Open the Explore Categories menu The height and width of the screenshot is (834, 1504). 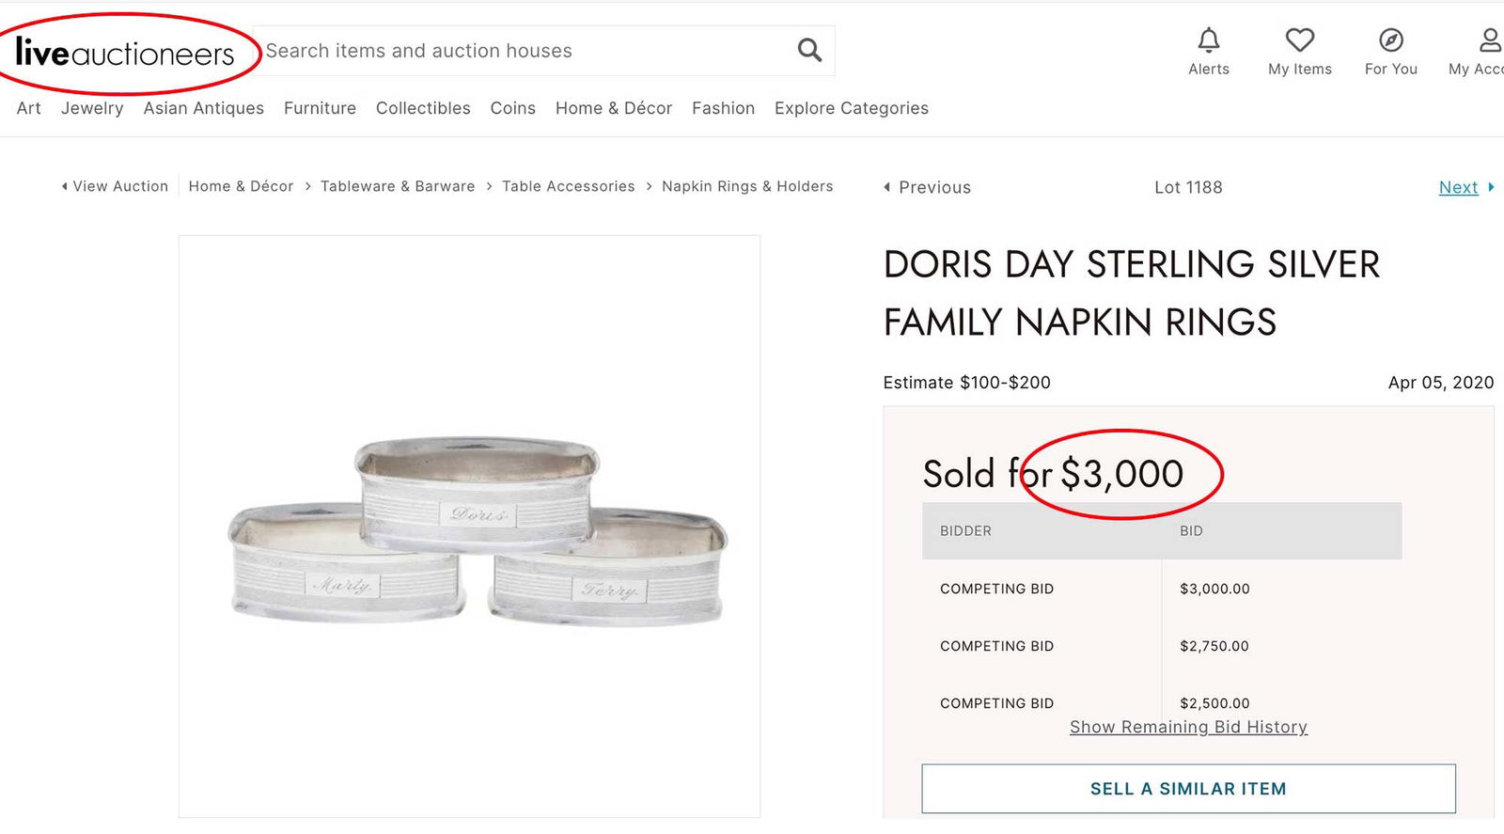tap(851, 108)
